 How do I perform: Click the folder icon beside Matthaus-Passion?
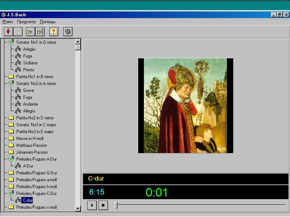pyautogui.click(x=11, y=145)
